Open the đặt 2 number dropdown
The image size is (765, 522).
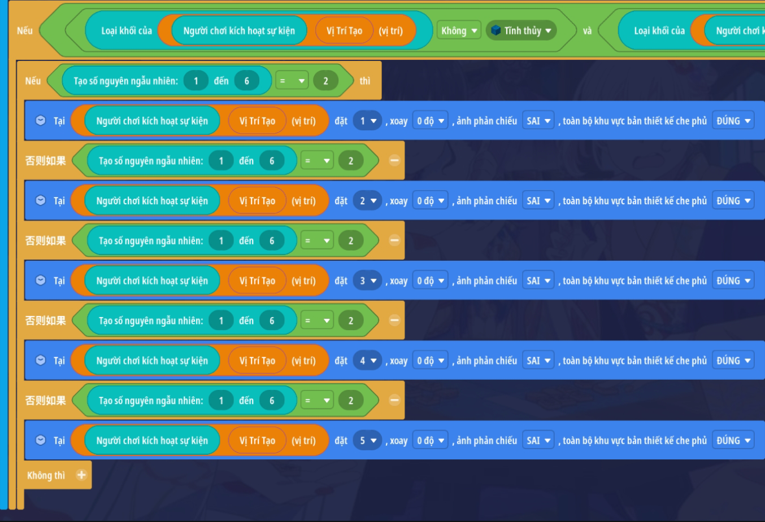tap(368, 201)
